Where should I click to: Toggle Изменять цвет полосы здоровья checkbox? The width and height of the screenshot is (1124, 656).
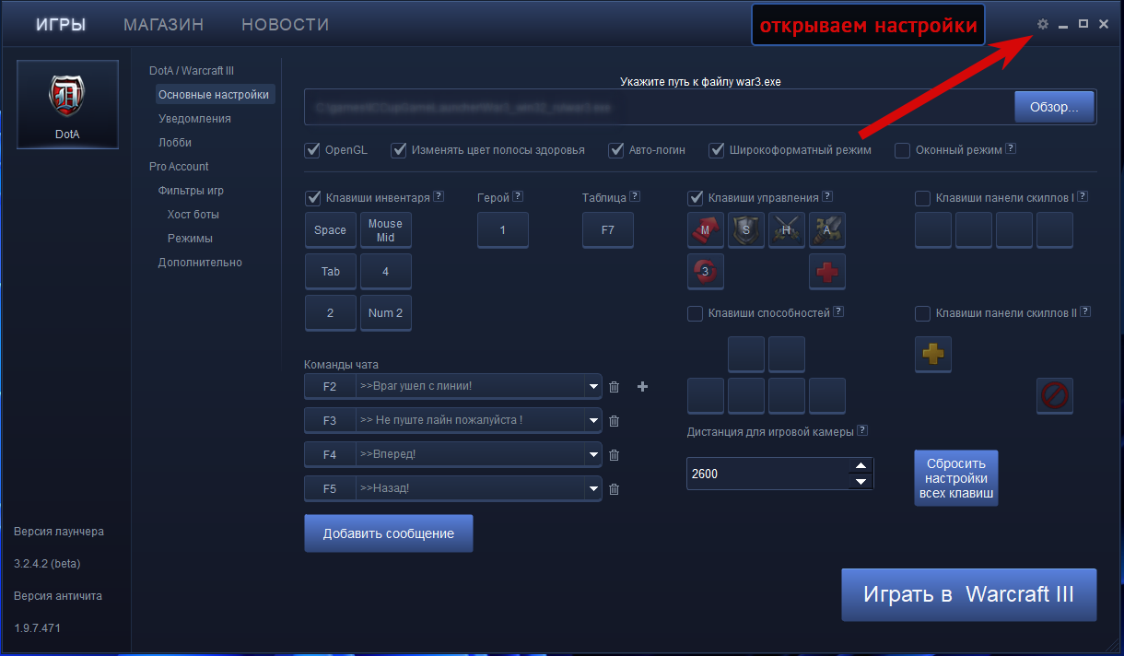pyautogui.click(x=399, y=149)
